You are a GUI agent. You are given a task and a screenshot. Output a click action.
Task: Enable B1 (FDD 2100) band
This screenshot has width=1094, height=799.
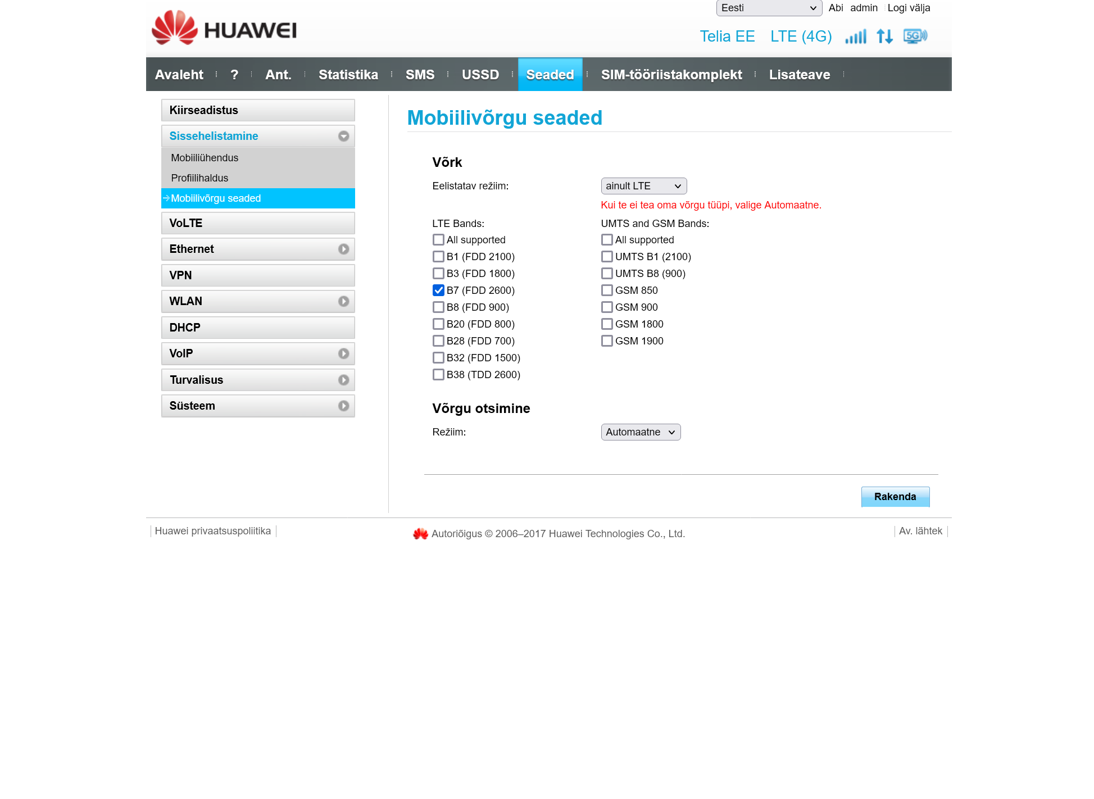tap(438, 257)
